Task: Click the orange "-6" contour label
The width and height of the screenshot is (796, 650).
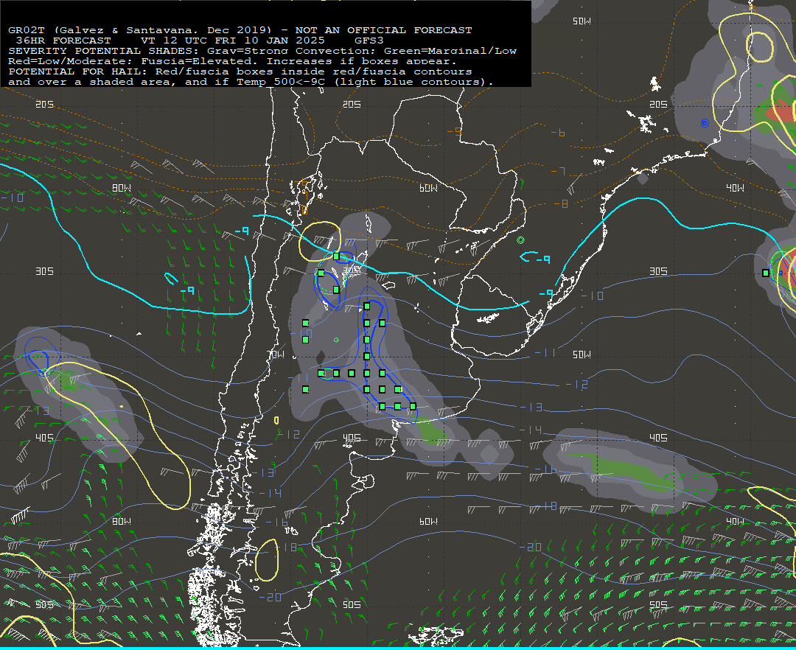Action: tap(558, 133)
